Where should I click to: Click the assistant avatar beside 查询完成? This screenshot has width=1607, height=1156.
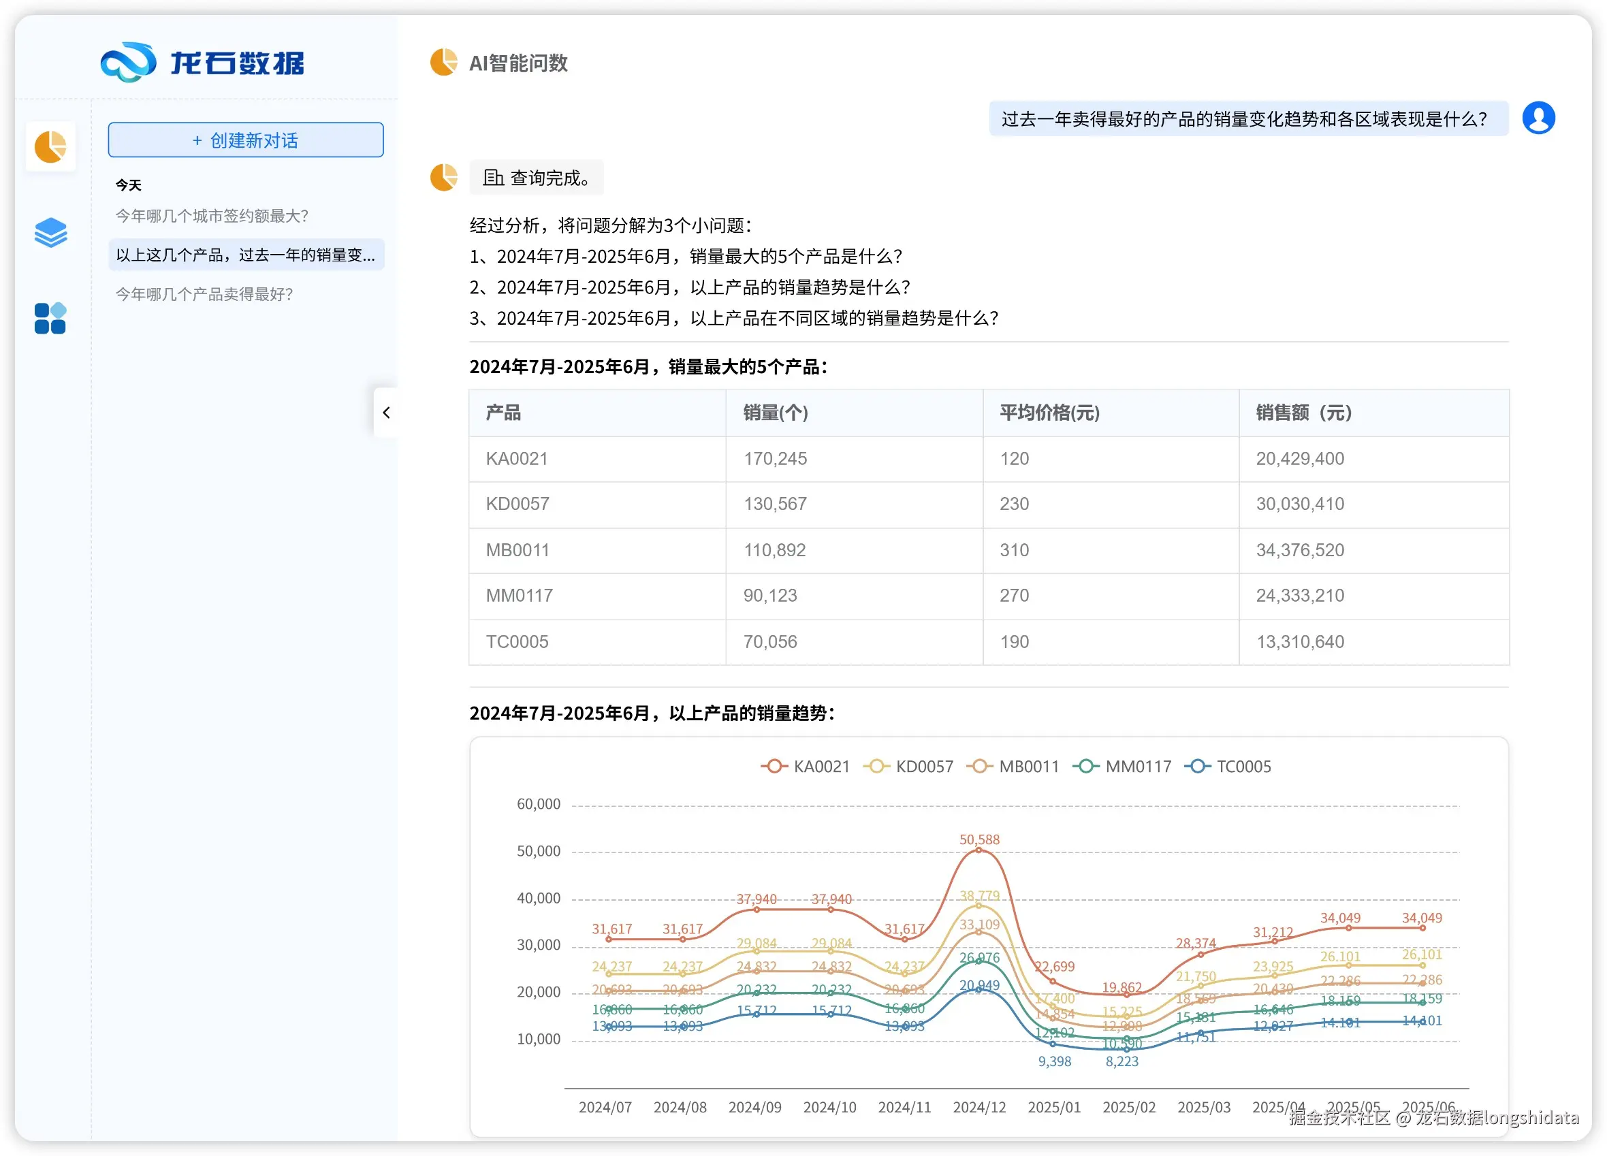[x=444, y=177]
